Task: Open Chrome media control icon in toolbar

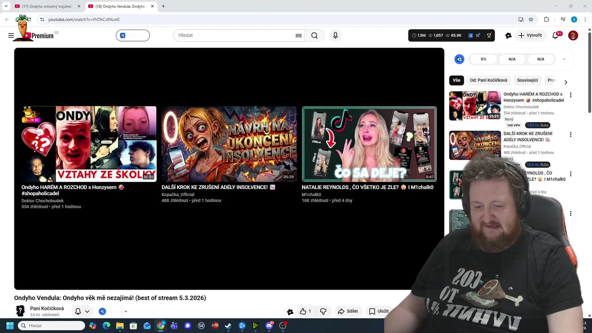Action: pos(563,19)
